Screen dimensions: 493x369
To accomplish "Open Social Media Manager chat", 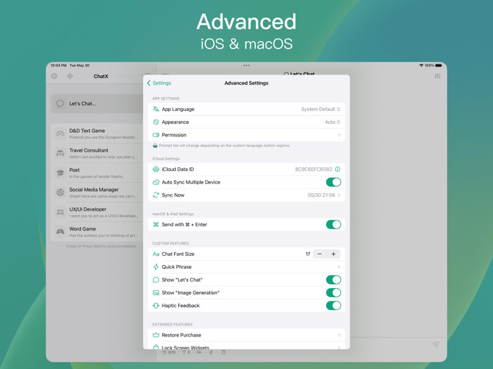I will point(97,193).
